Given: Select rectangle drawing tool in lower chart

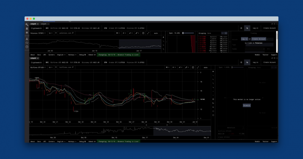Looking at the screenshot, I should 213,115.
